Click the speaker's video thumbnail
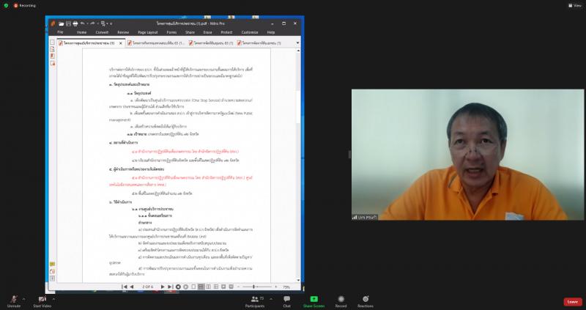The image size is (586, 310). [x=467, y=155]
